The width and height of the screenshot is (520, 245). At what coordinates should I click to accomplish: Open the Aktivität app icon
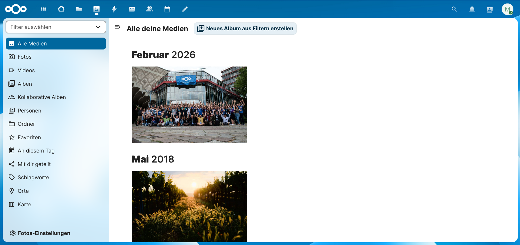114,9
